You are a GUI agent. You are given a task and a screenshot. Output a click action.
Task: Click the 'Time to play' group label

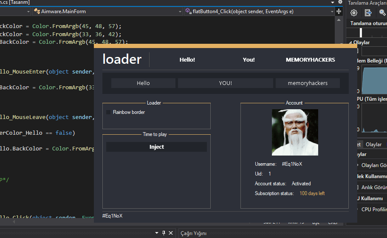click(155, 134)
